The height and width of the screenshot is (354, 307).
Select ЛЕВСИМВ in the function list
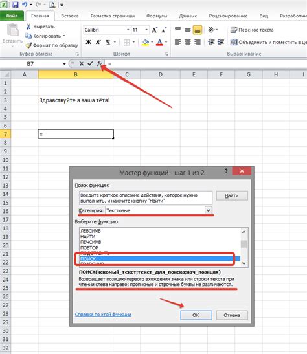click(91, 231)
